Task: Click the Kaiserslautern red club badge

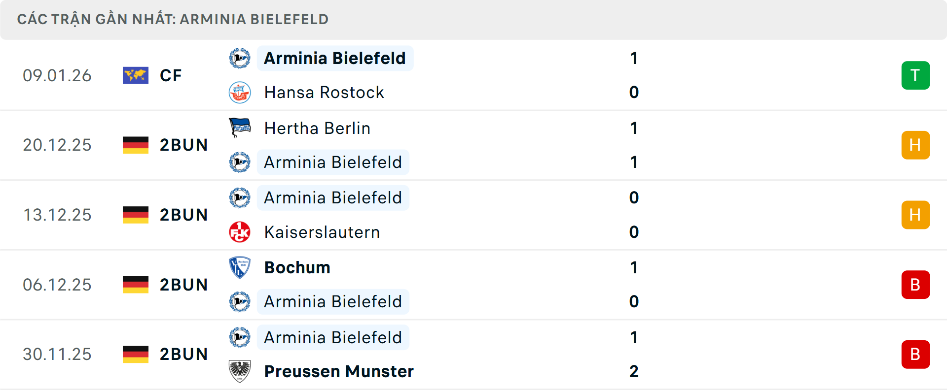Action: coord(240,232)
